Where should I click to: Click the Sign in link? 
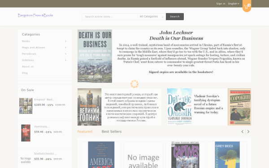coord(221,4)
